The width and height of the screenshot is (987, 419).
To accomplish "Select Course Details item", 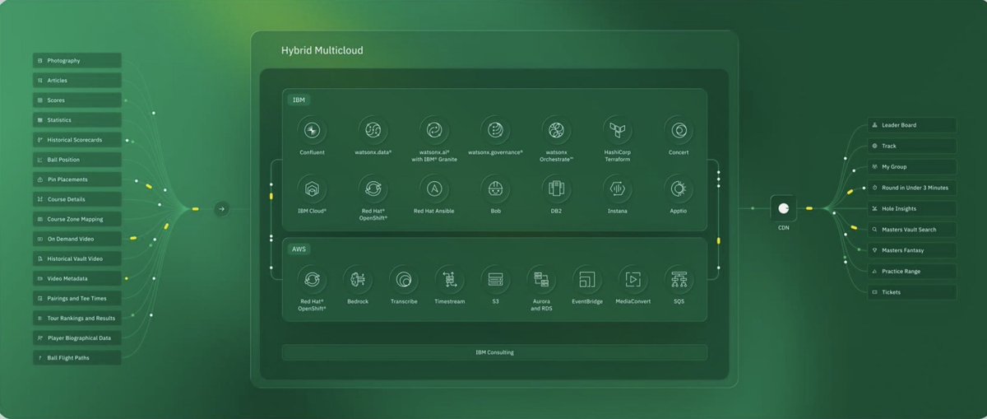I will (x=77, y=199).
